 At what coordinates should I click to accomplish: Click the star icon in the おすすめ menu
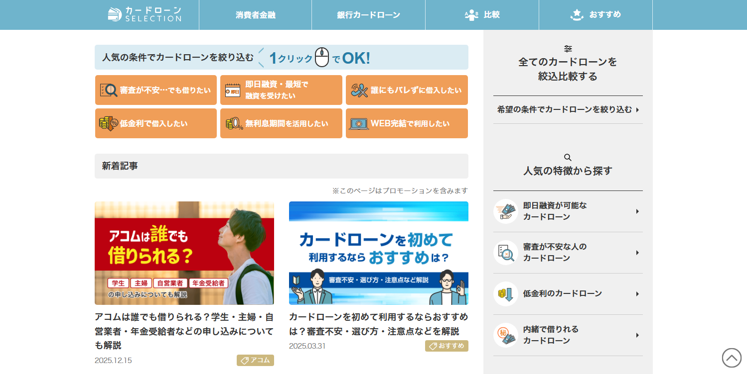(577, 14)
